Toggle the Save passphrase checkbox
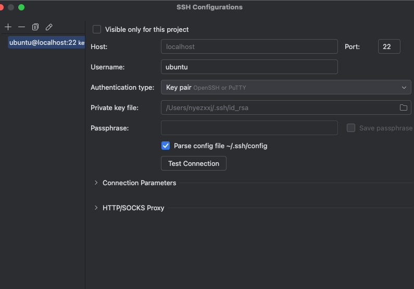This screenshot has height=289, width=414. point(351,128)
